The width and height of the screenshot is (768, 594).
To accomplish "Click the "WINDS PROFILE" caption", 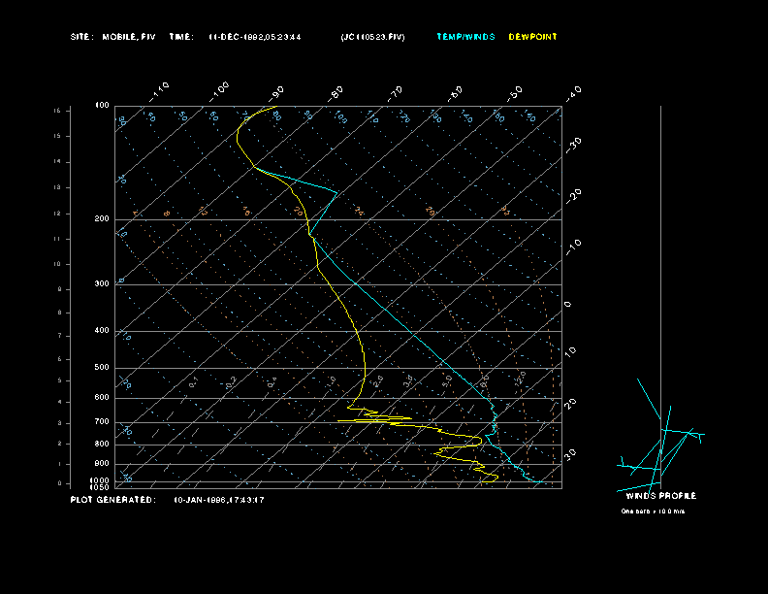I will 660,496.
